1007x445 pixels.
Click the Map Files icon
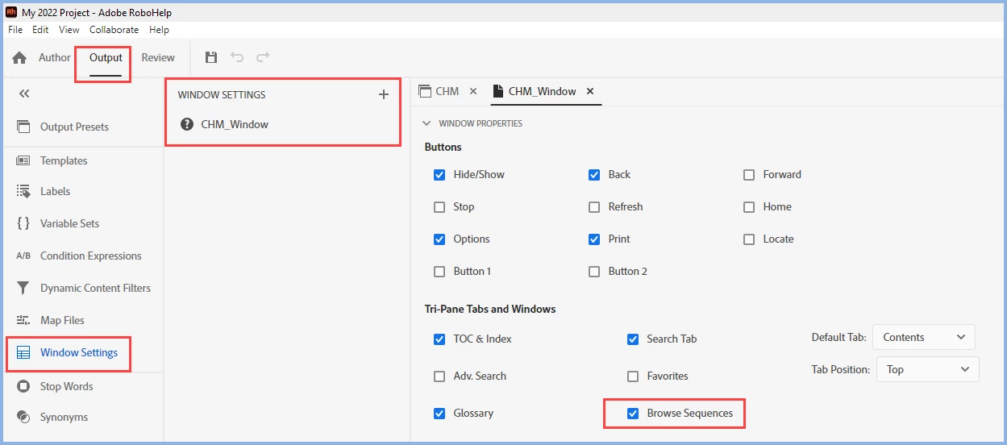[23, 320]
